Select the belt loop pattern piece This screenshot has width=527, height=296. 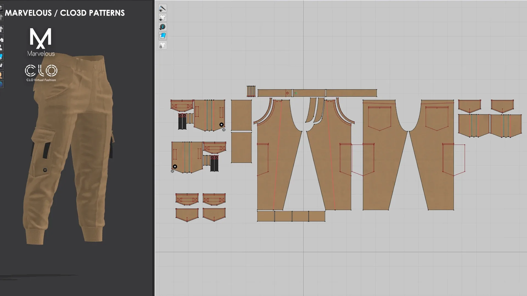(x=251, y=91)
